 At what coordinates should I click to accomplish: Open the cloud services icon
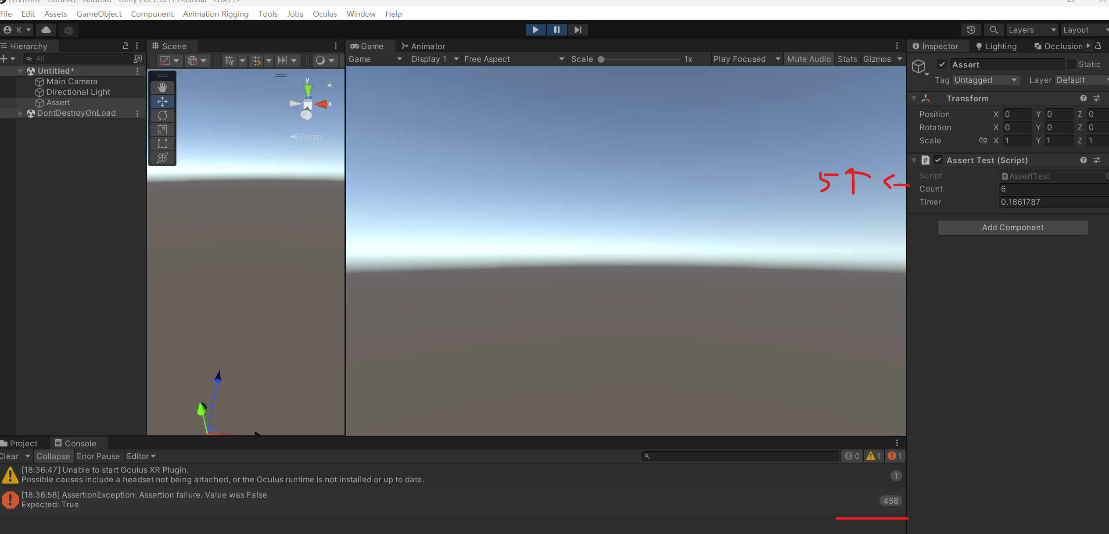[x=46, y=30]
